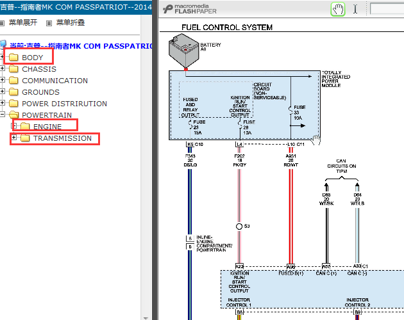Select the FlashPaper text selection tool
404x320 pixels.
(x=355, y=9)
